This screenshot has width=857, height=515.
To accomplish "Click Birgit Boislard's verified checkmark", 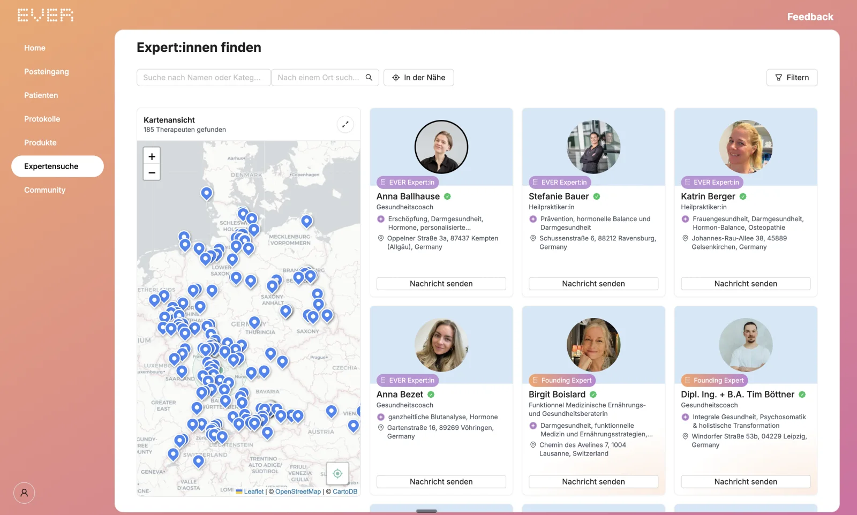I will click(x=593, y=395).
